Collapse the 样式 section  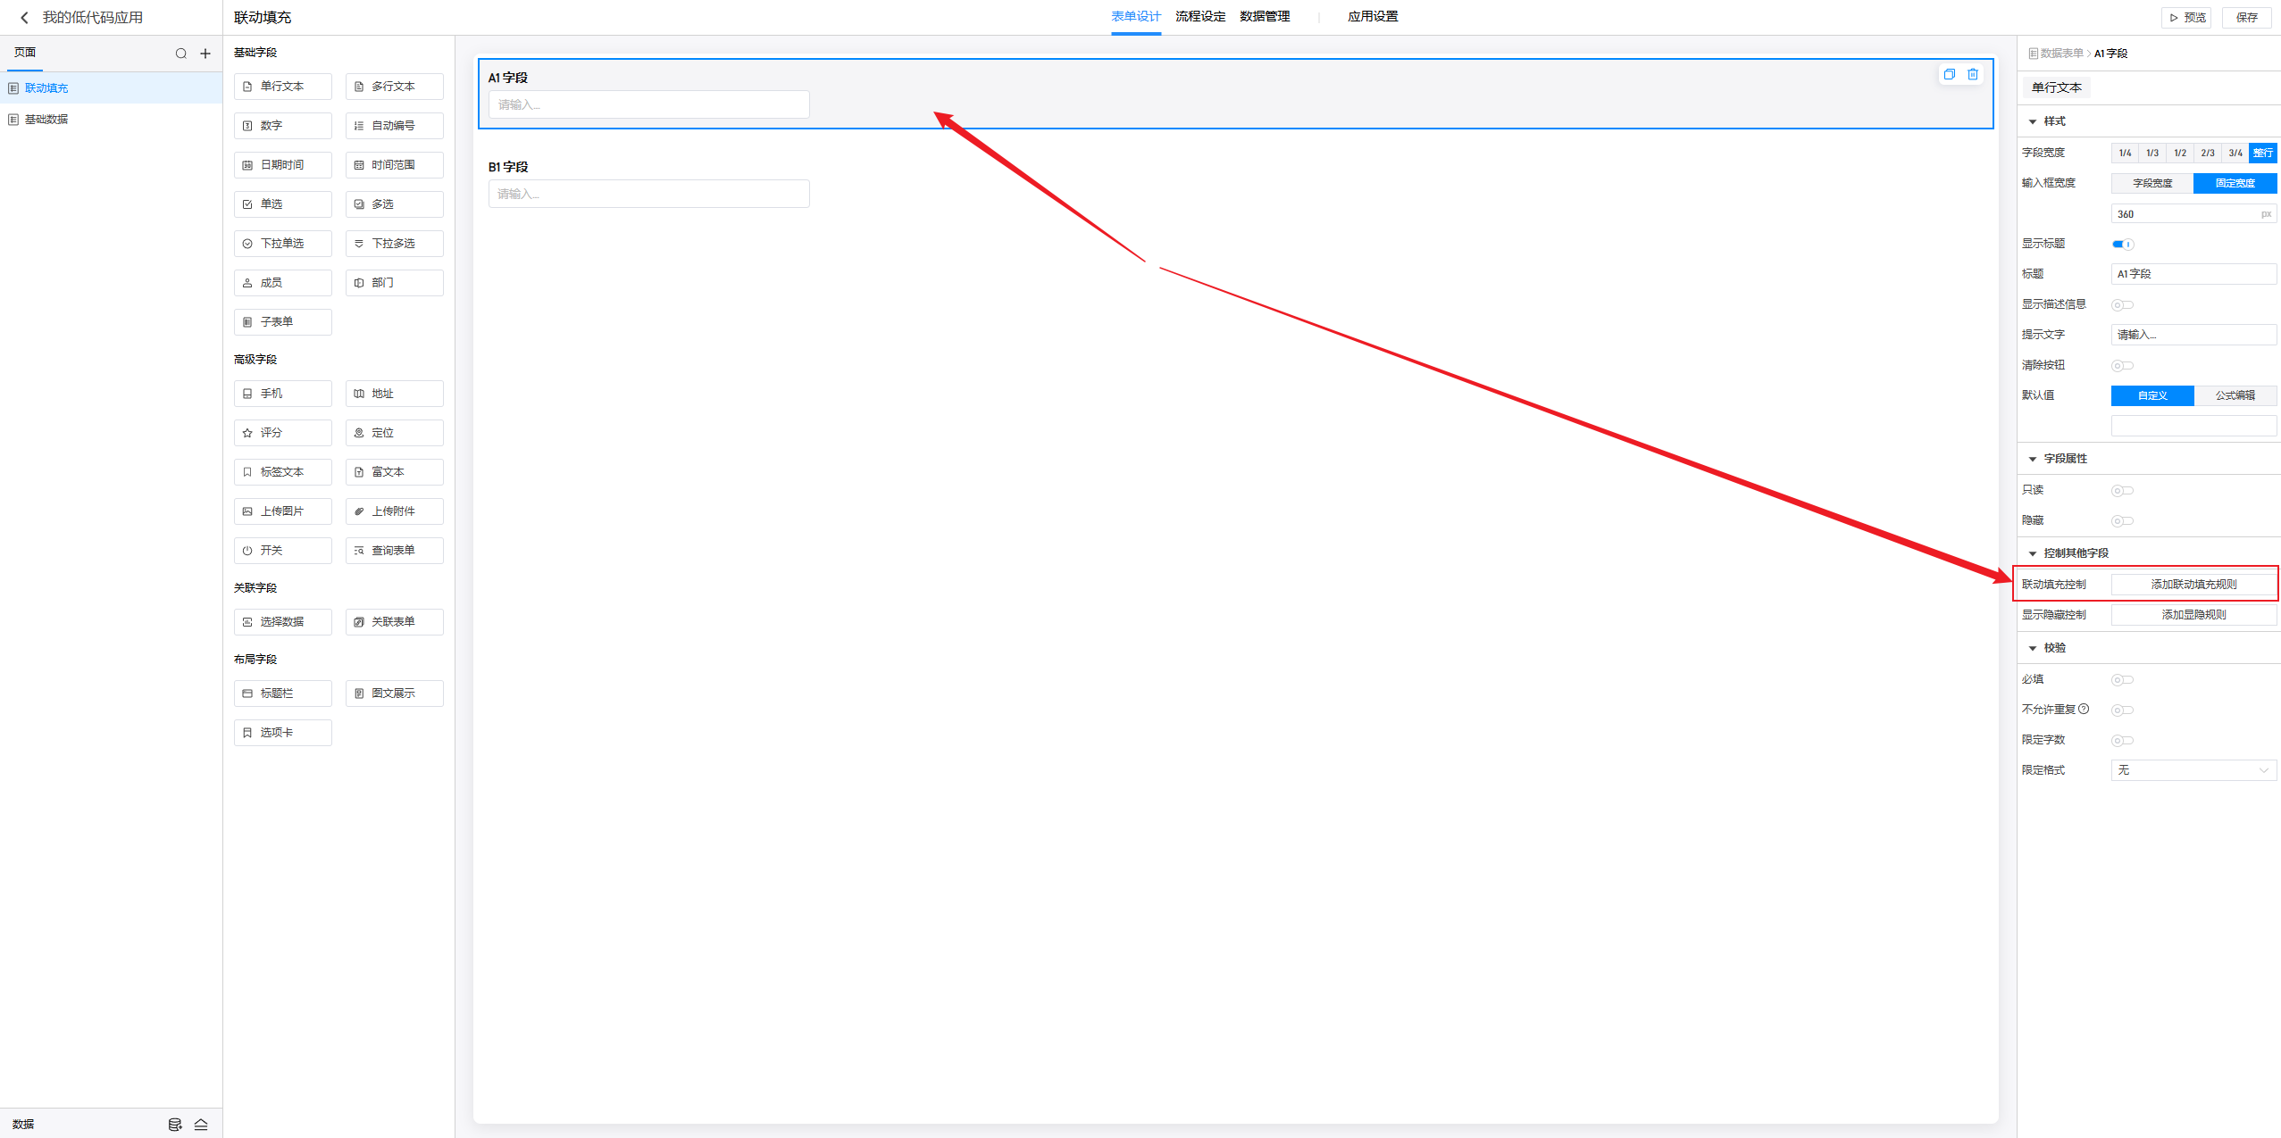click(x=2033, y=121)
